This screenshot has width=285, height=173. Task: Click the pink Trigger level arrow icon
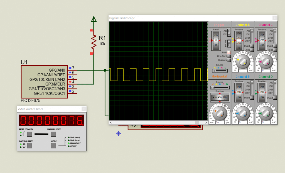210,40
